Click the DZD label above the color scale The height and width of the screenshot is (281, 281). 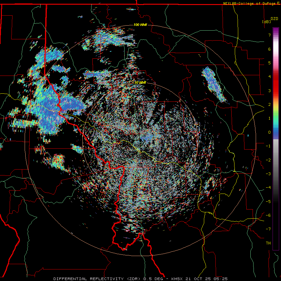click(274, 19)
